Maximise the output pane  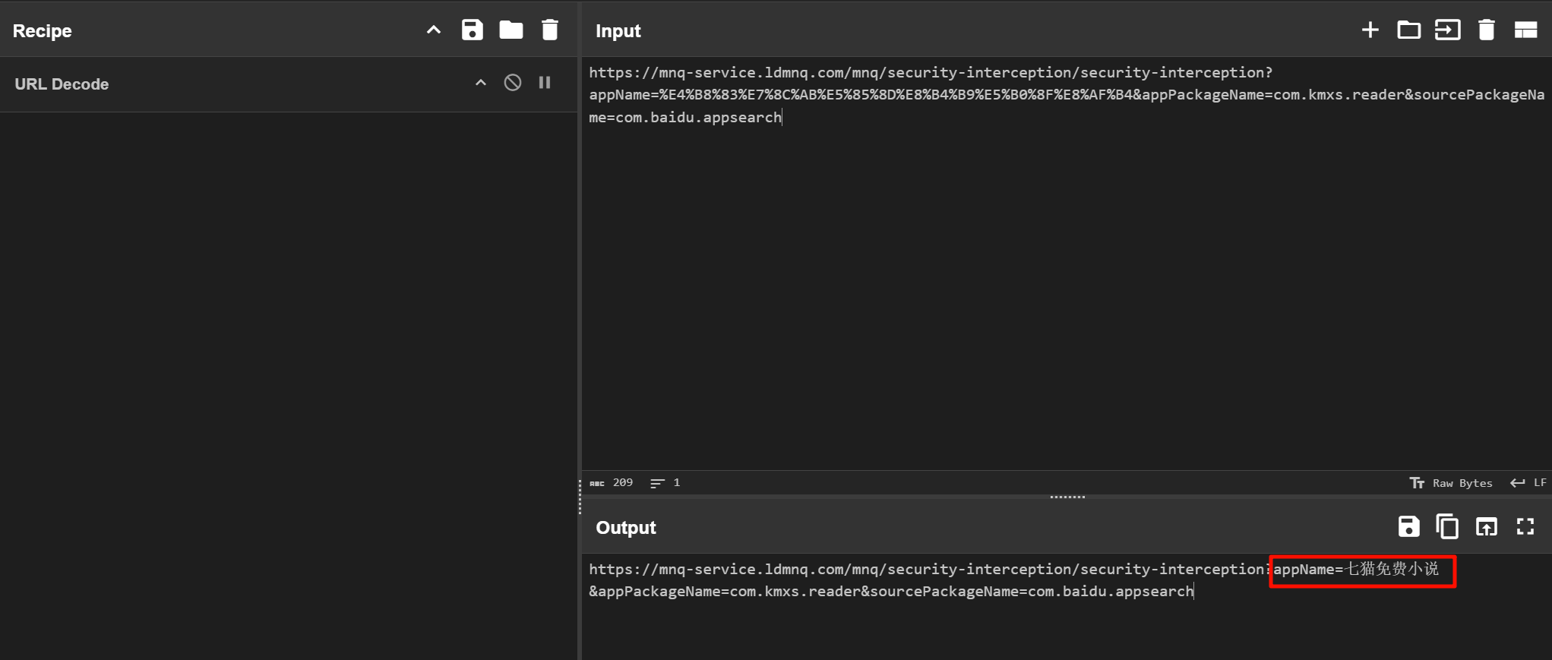click(1525, 526)
